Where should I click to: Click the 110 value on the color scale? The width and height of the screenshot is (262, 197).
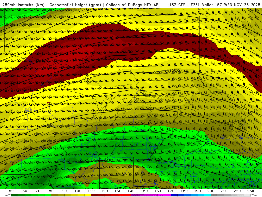point(91,191)
